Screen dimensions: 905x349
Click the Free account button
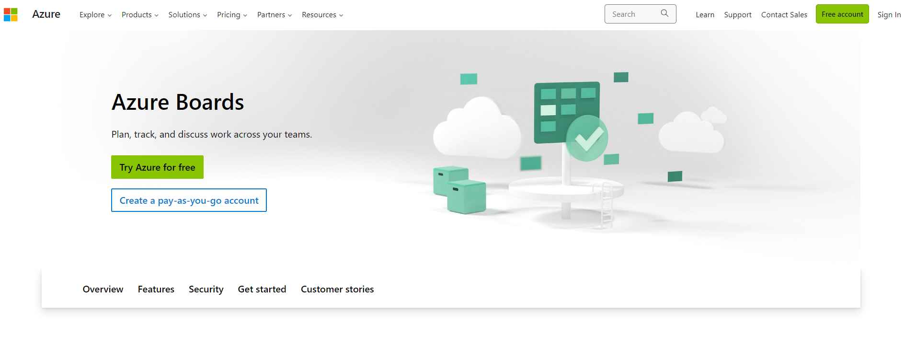point(842,14)
